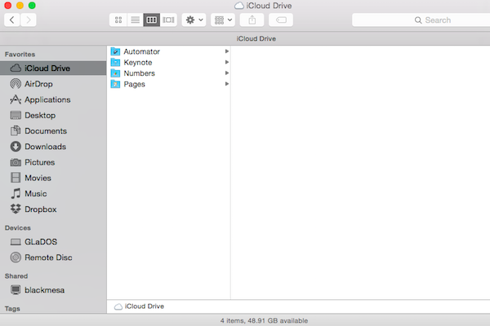Select GLaDOS device label
The width and height of the screenshot is (490, 326).
[41, 242]
